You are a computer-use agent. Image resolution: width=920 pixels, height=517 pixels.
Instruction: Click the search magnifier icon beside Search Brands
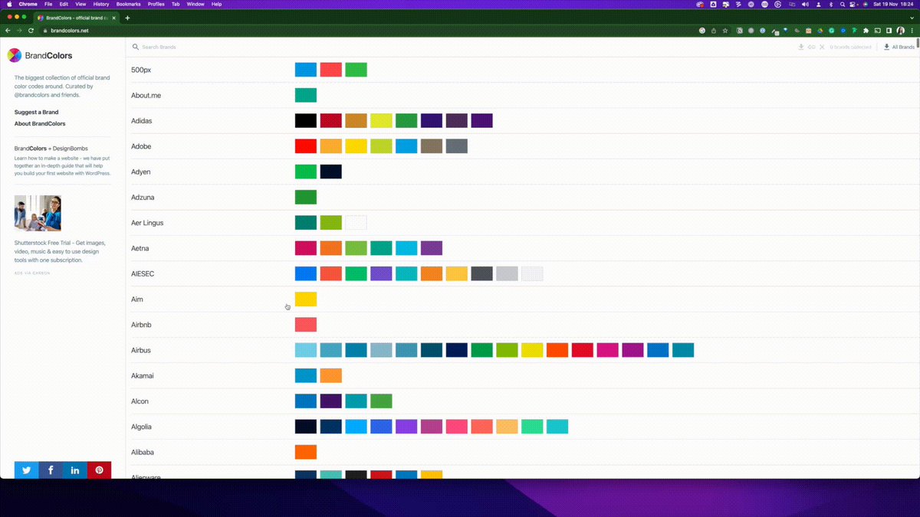click(x=136, y=47)
